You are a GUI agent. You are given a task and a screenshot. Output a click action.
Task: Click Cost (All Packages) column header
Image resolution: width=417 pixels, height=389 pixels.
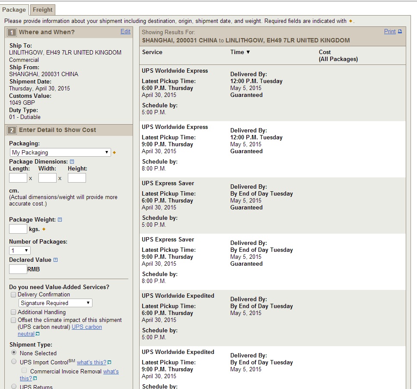point(338,56)
